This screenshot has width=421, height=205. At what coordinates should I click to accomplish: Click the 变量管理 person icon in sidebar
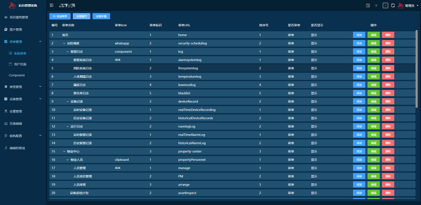click(6, 111)
